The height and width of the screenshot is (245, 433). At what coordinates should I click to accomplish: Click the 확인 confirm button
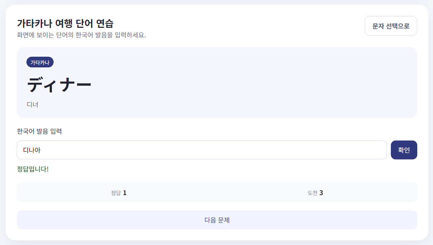[x=404, y=150]
